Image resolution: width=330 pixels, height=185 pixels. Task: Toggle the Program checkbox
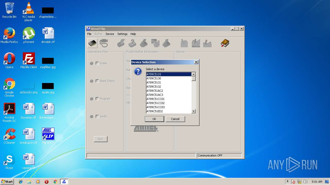tap(97, 99)
